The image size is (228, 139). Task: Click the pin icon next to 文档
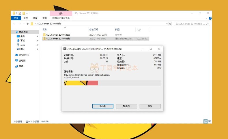[37, 45]
